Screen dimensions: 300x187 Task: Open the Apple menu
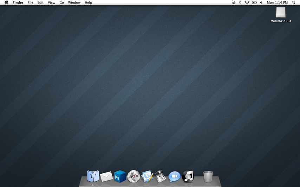click(7, 2)
